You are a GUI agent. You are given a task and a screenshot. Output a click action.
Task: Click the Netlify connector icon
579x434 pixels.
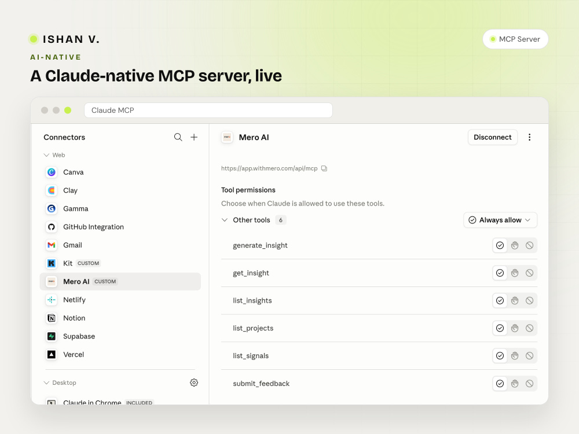click(x=52, y=300)
